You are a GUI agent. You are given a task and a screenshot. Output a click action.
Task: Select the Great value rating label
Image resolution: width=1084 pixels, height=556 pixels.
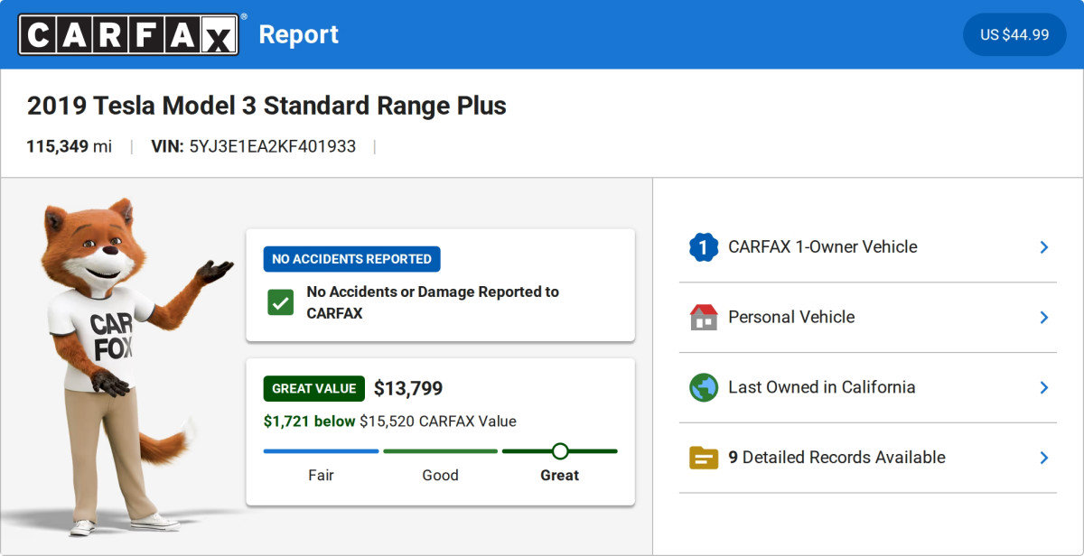point(559,475)
